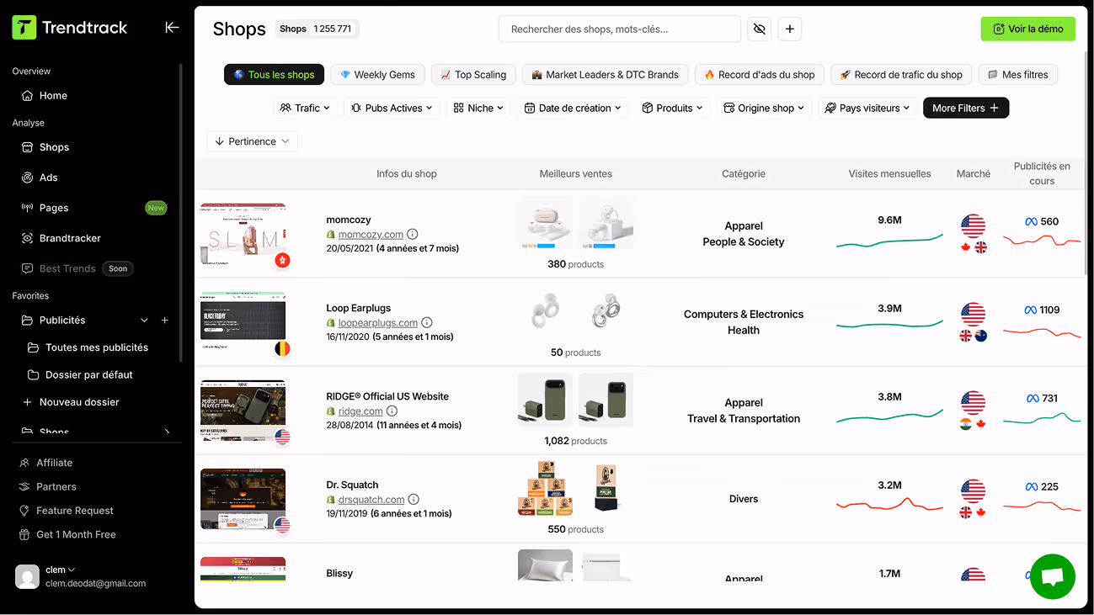
Task: Open Brandtracker in sidebar
Action: tap(61, 238)
